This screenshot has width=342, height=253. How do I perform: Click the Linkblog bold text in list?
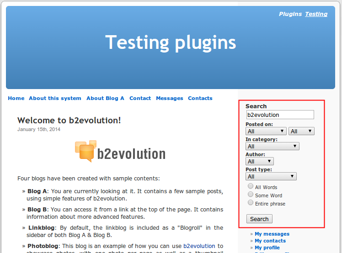pos(41,228)
